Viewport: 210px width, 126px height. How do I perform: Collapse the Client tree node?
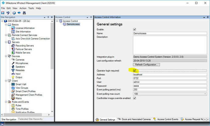pyautogui.click(x=6, y=81)
